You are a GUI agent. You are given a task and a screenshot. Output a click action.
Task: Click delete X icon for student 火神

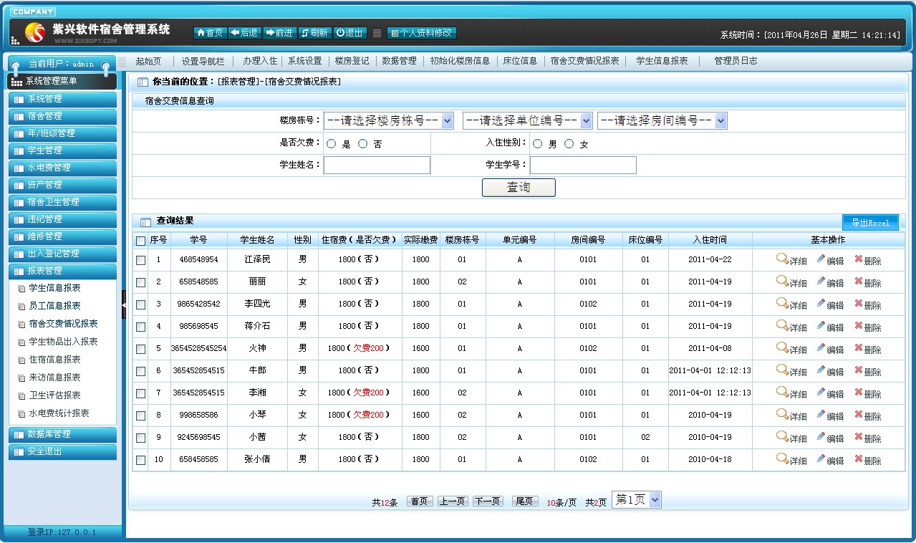point(859,348)
